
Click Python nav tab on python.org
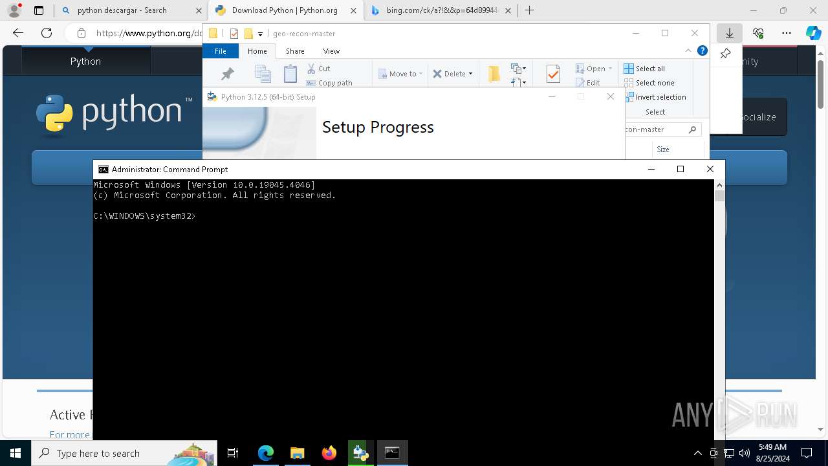tap(85, 61)
